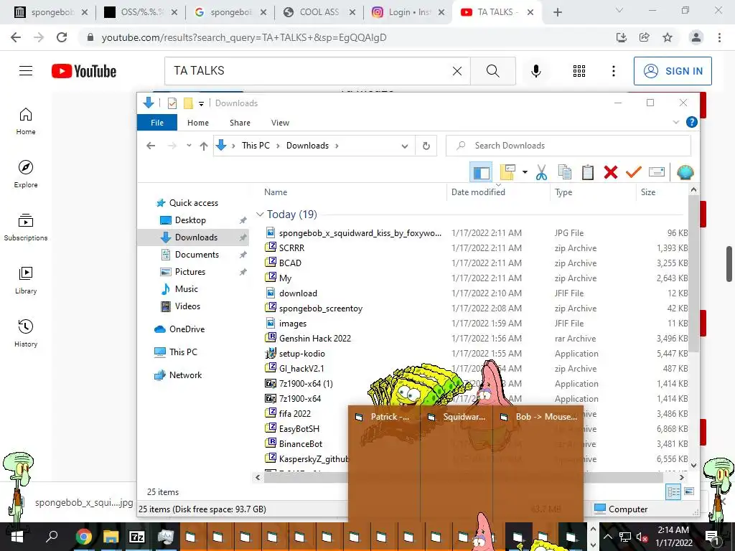
Task: Open address bar history dropdown
Action: (x=405, y=146)
